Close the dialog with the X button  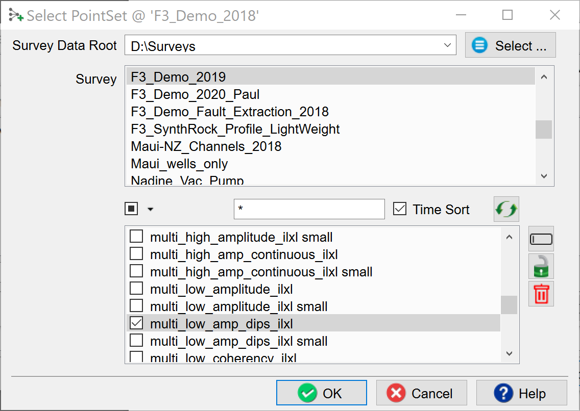[x=555, y=15]
